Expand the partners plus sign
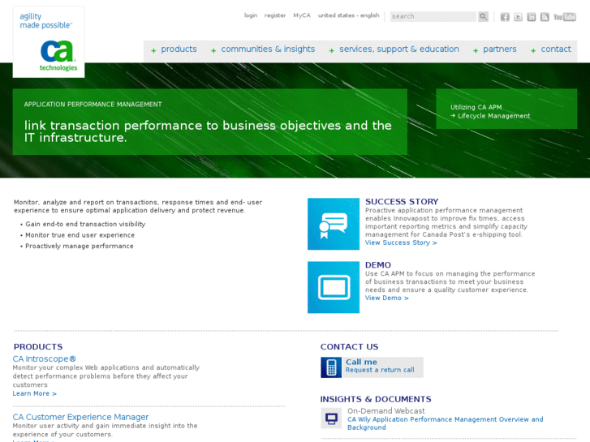Image resolution: width=590 pixels, height=442 pixels. pyautogui.click(x=476, y=50)
